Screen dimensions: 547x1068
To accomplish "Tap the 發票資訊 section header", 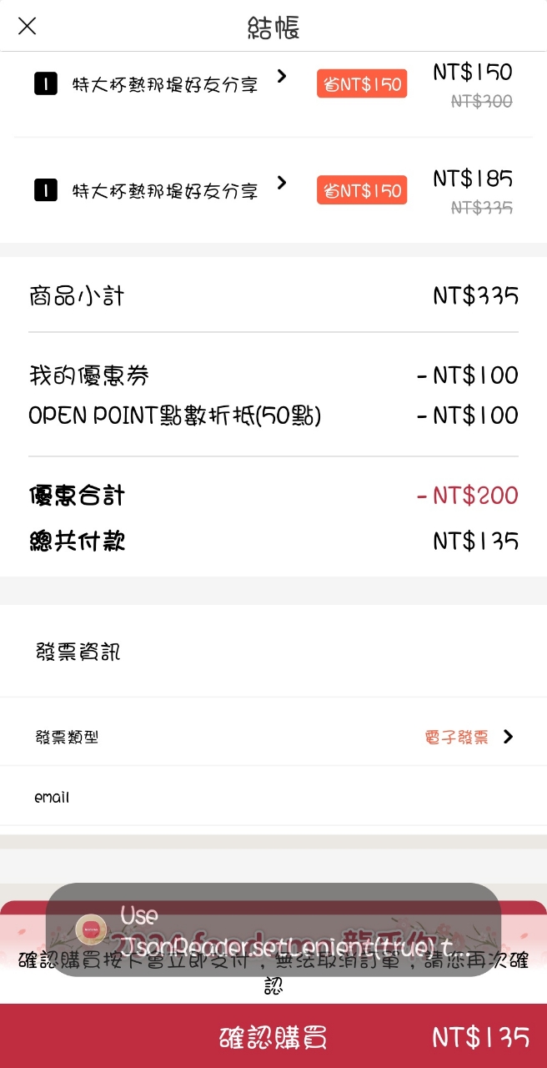I will pos(78,652).
